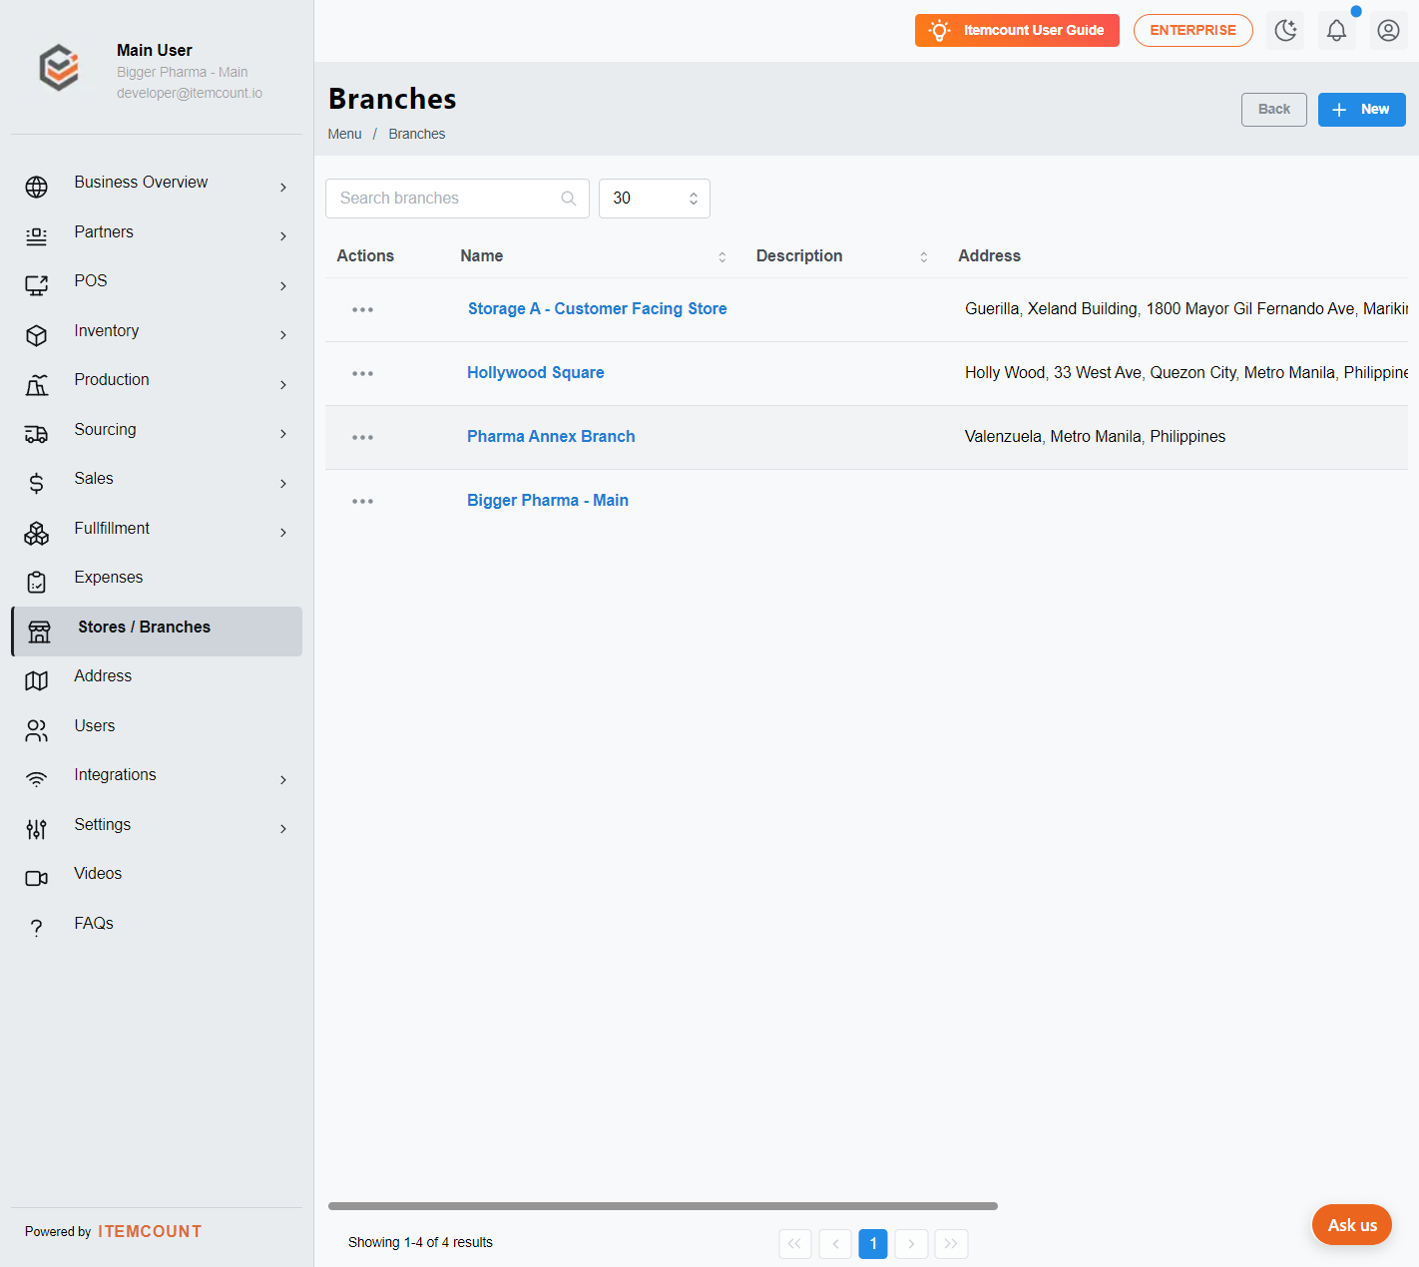Viewport: 1419px width, 1267px height.
Task: Open Expenses menu label
Action: coord(109,578)
